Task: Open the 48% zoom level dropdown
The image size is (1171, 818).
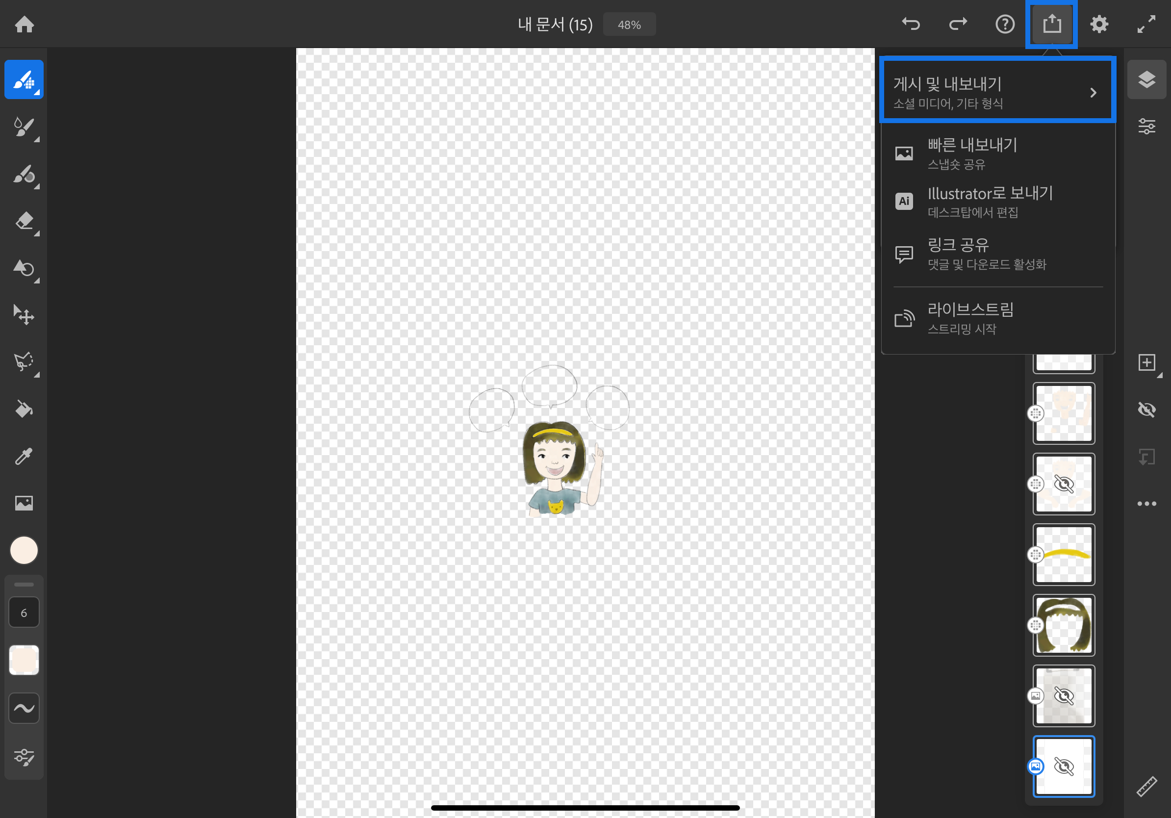Action: coord(629,25)
